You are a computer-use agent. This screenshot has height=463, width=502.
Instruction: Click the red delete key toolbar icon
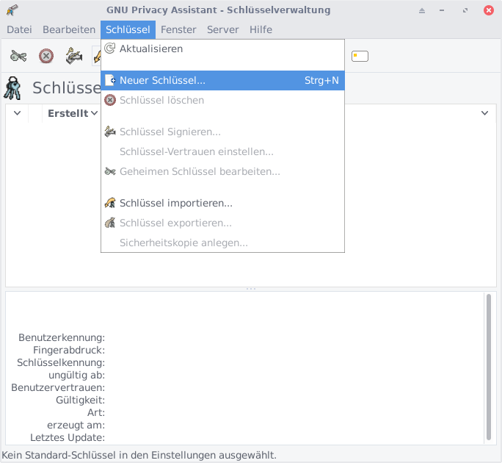click(x=46, y=56)
